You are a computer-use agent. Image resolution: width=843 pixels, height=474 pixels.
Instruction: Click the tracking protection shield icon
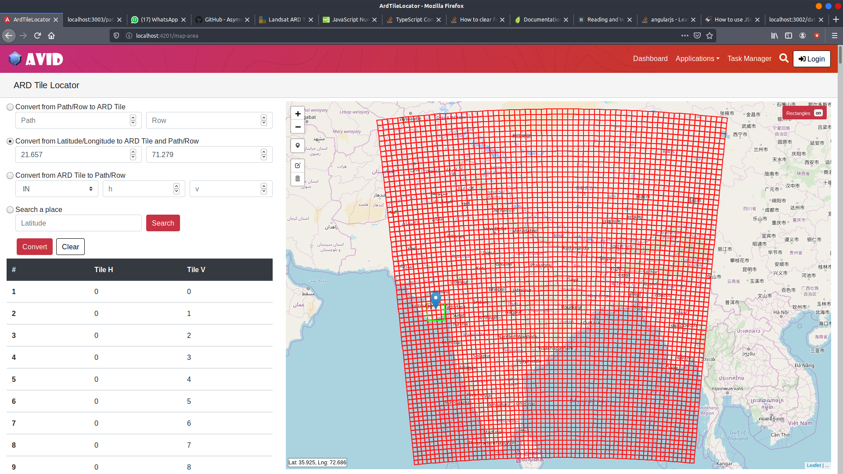tap(116, 36)
